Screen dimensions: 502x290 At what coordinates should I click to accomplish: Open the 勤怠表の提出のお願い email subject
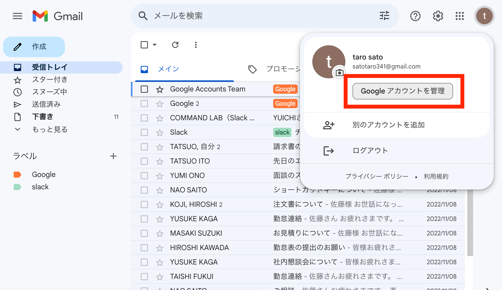[309, 248]
